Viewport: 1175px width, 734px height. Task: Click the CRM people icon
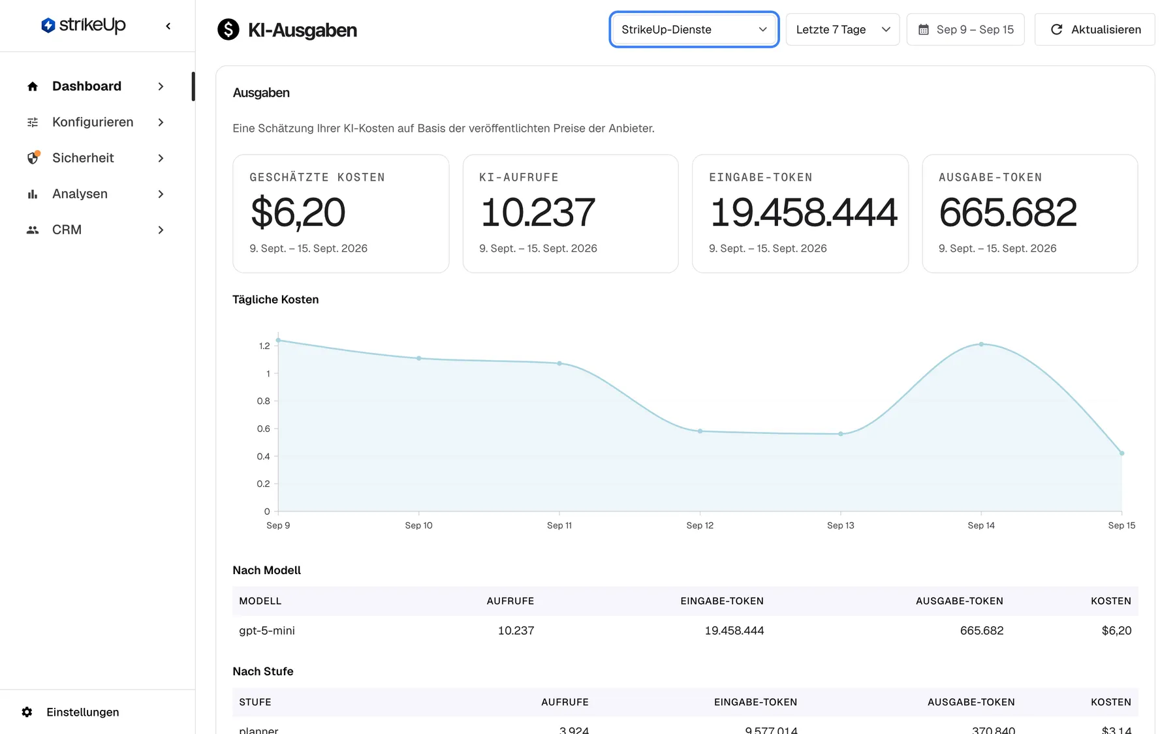(33, 230)
